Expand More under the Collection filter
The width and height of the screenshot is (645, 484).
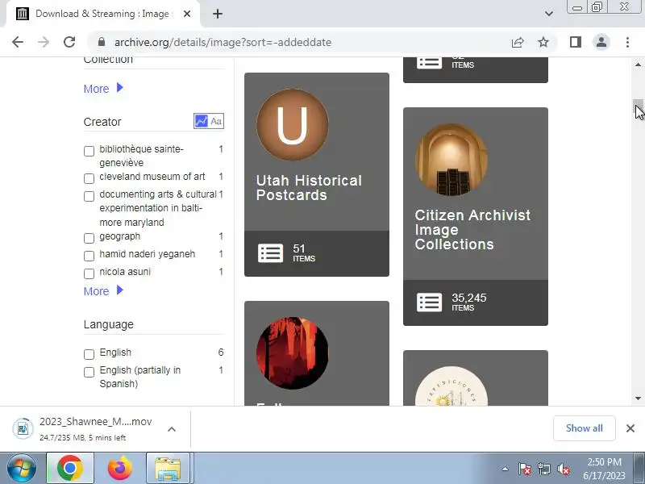pyautogui.click(x=103, y=89)
